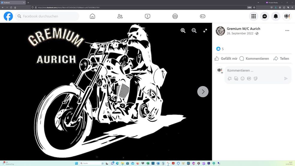The height and width of the screenshot is (166, 295).
Task: Open Dropbox from taskbar
Action: pos(143,163)
